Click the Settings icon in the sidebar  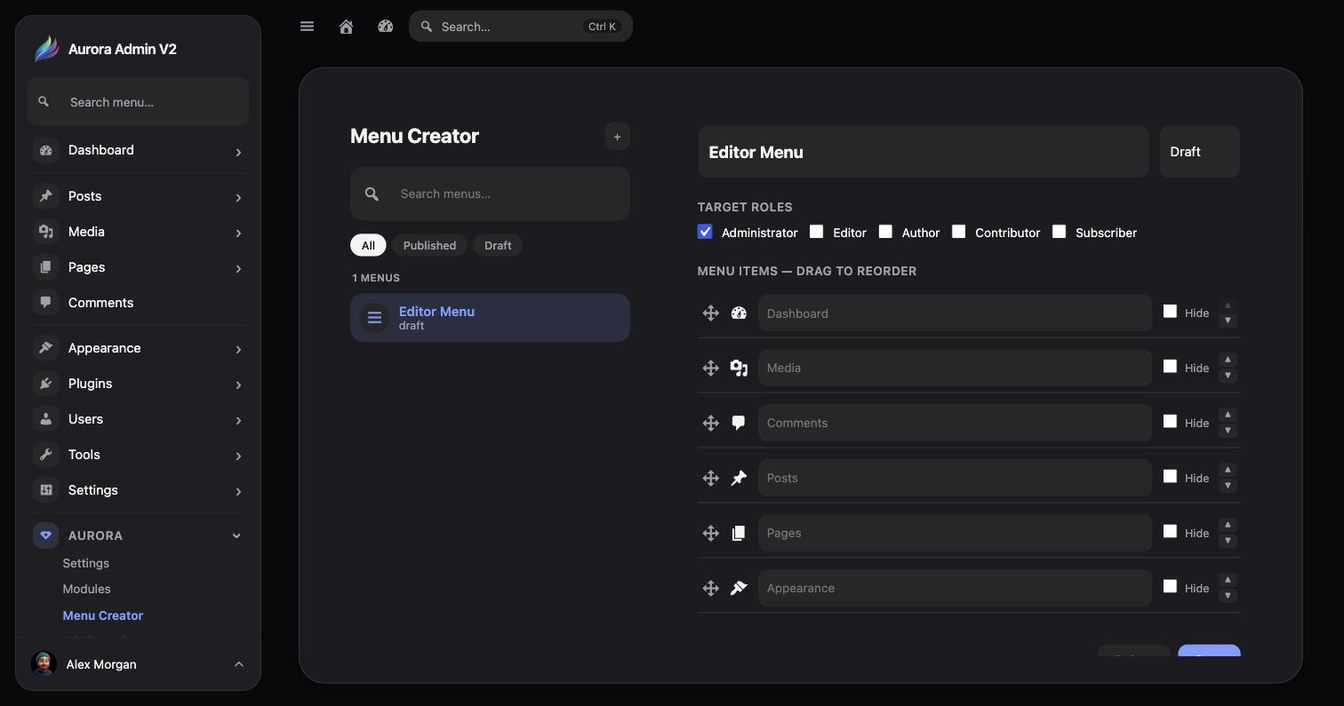(x=46, y=490)
